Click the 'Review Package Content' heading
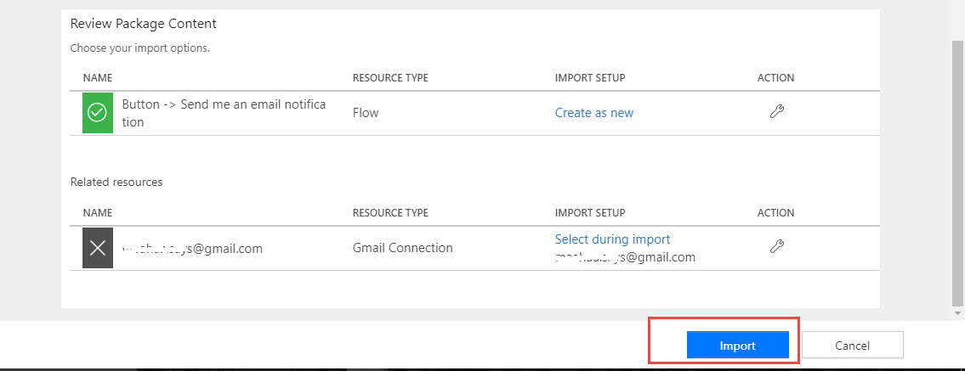Screen dimensions: 965x371 click(x=143, y=23)
